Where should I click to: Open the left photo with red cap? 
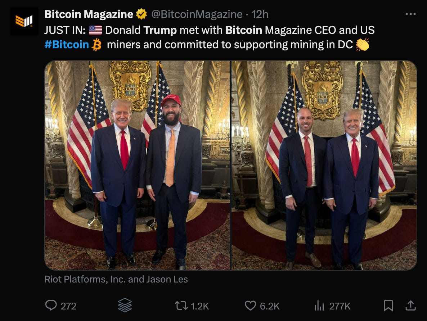point(138,165)
